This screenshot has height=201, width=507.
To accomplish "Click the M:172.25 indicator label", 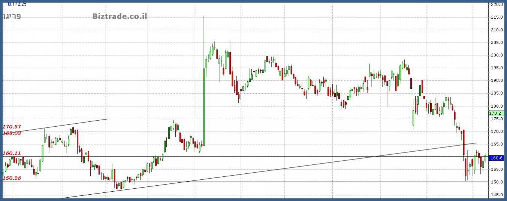I will [x=17, y=4].
